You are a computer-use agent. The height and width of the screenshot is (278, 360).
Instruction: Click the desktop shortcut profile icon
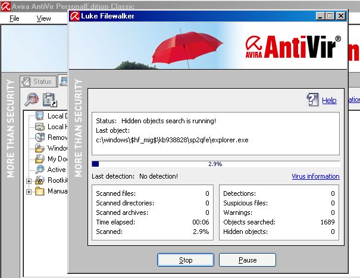pos(50,100)
